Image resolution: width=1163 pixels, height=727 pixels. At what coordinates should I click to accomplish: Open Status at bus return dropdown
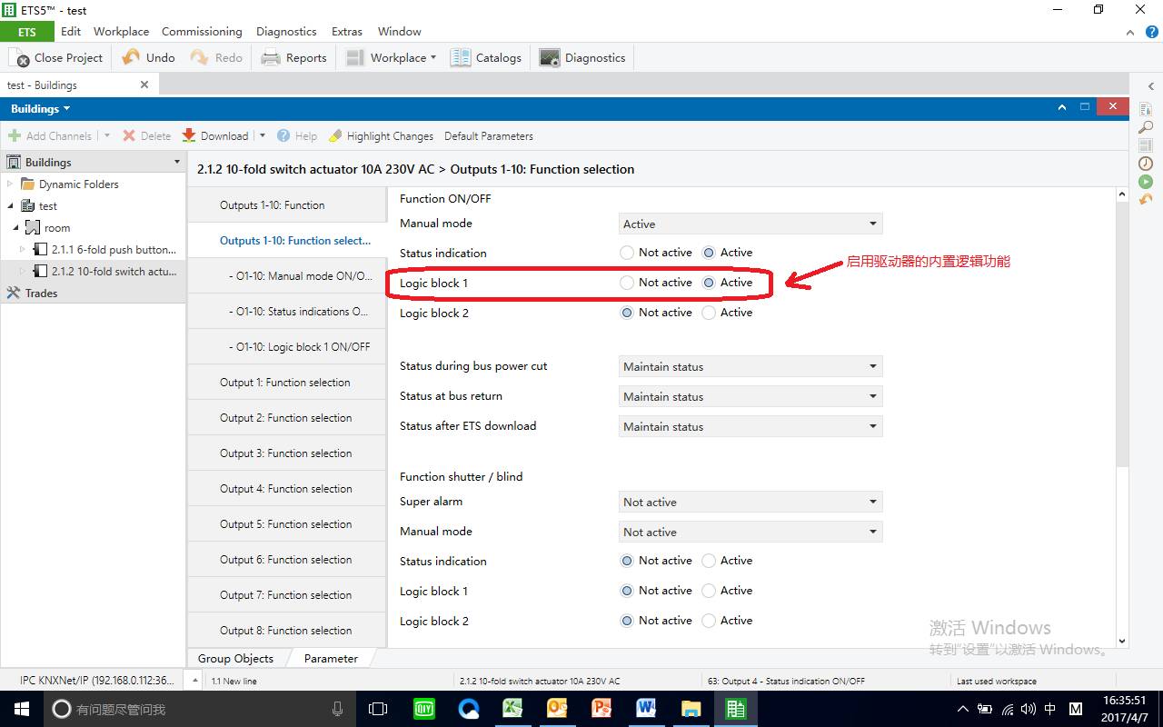point(750,396)
